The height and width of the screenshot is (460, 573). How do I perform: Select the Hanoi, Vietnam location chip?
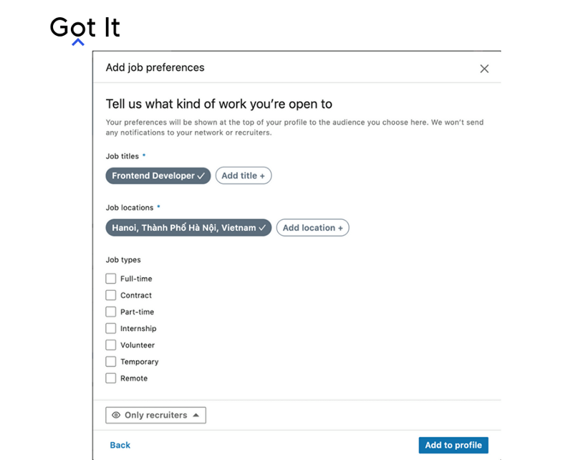tap(188, 228)
